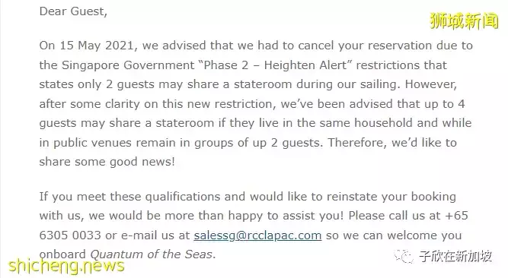Viewport: 508px width, 278px height.
Task: Click the 子欣在新加坡 account name
Action: (455, 256)
